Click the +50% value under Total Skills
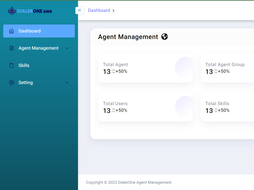 (224, 110)
